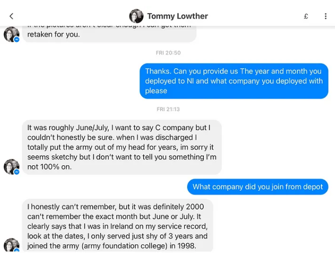Viewport: 335px width, 264px height.
Task: Click Messenger badge on the 'honestly can't remember' avatar
Action: 17,249
